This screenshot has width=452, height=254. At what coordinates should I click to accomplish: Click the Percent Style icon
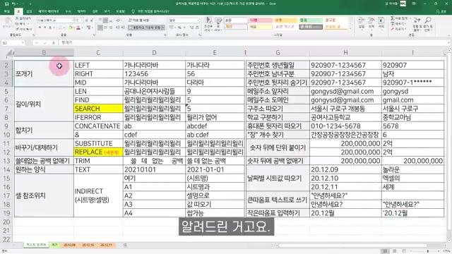pos(179,28)
